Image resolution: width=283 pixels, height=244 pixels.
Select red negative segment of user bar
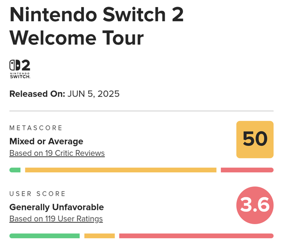click(x=196, y=236)
